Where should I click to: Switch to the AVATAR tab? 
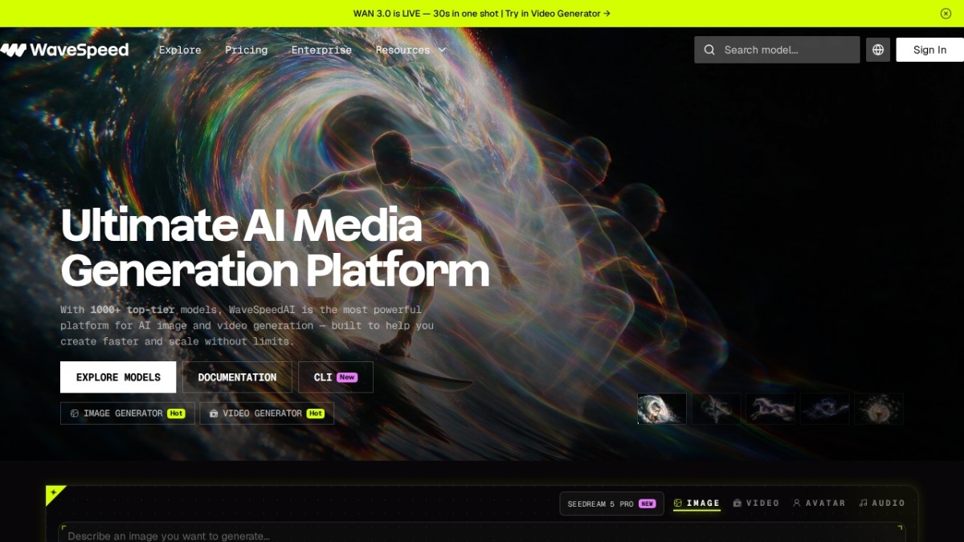coord(819,503)
